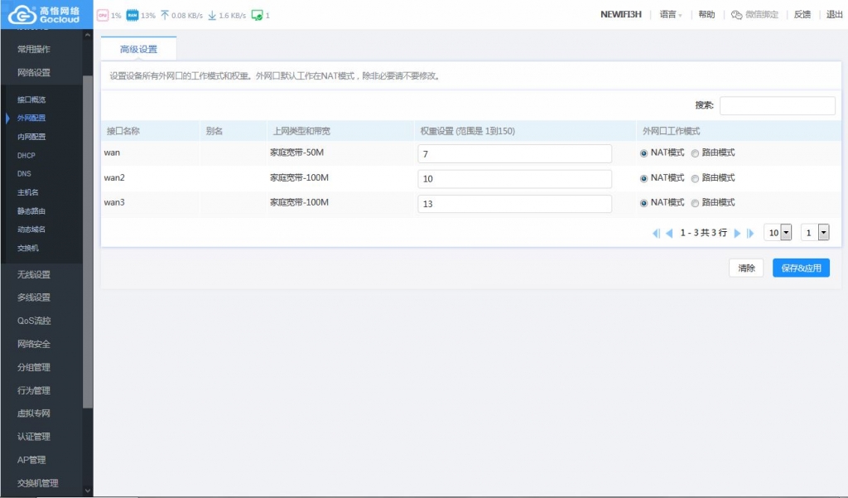Expand the 无线设置 sidebar menu
848x498 pixels.
point(34,274)
